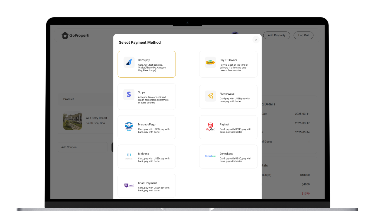Image resolution: width=375 pixels, height=211 pixels.
Task: Click the red $1070 amount
Action: click(306, 193)
